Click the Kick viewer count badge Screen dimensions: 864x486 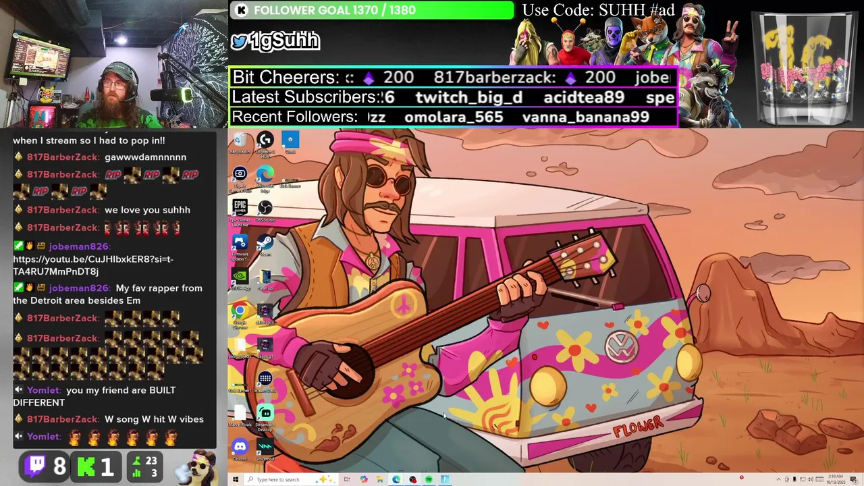point(96,466)
